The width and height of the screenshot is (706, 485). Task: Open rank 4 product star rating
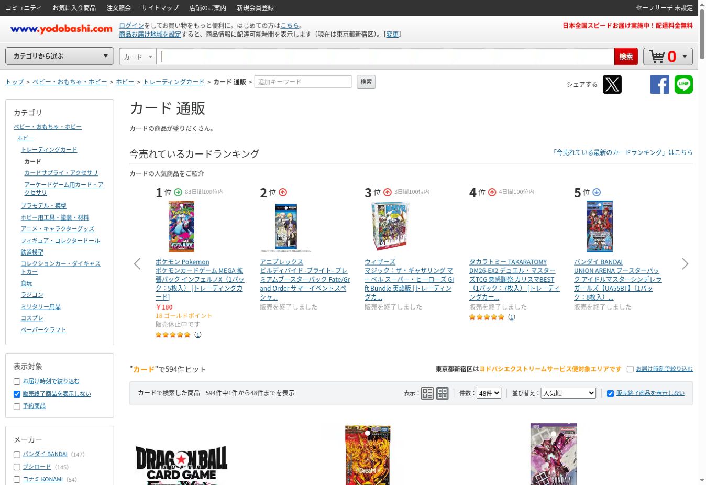point(487,317)
